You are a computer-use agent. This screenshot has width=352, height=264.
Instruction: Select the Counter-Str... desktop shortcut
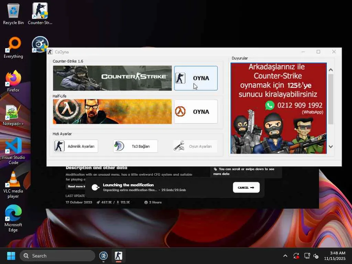click(x=40, y=14)
